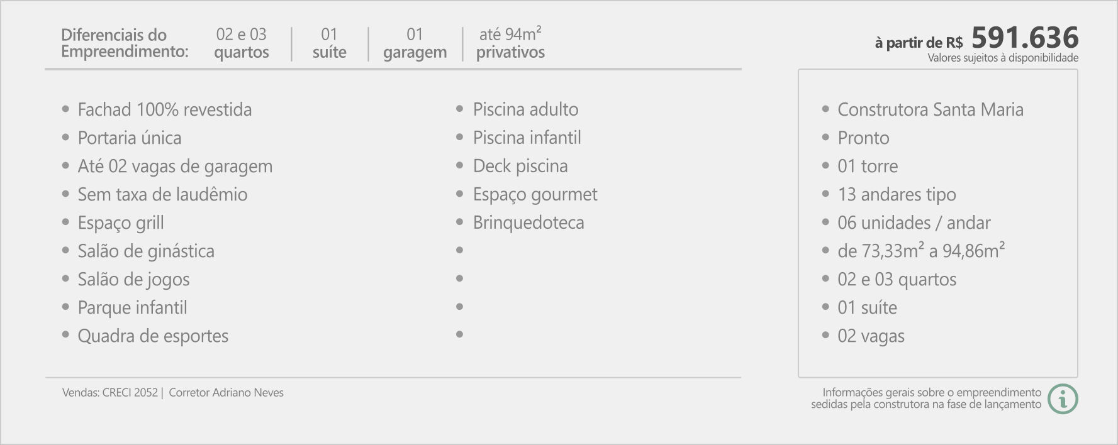Select the Brinquedoteca list item
This screenshot has width=1118, height=445.
[528, 222]
